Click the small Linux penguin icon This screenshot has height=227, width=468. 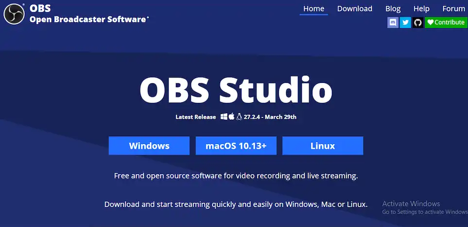click(239, 117)
